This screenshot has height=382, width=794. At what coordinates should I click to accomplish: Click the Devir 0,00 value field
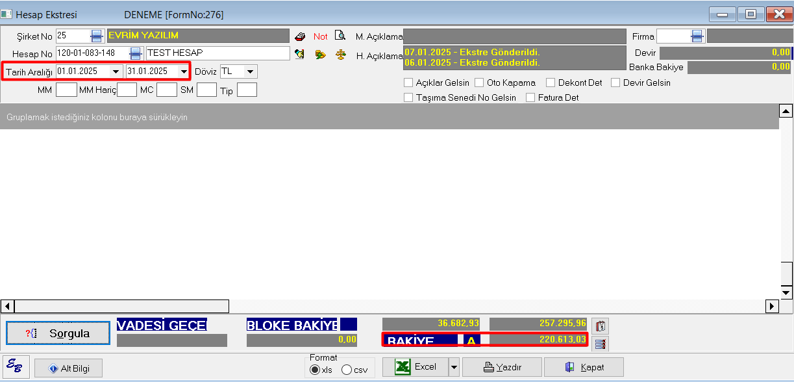pyautogui.click(x=726, y=53)
